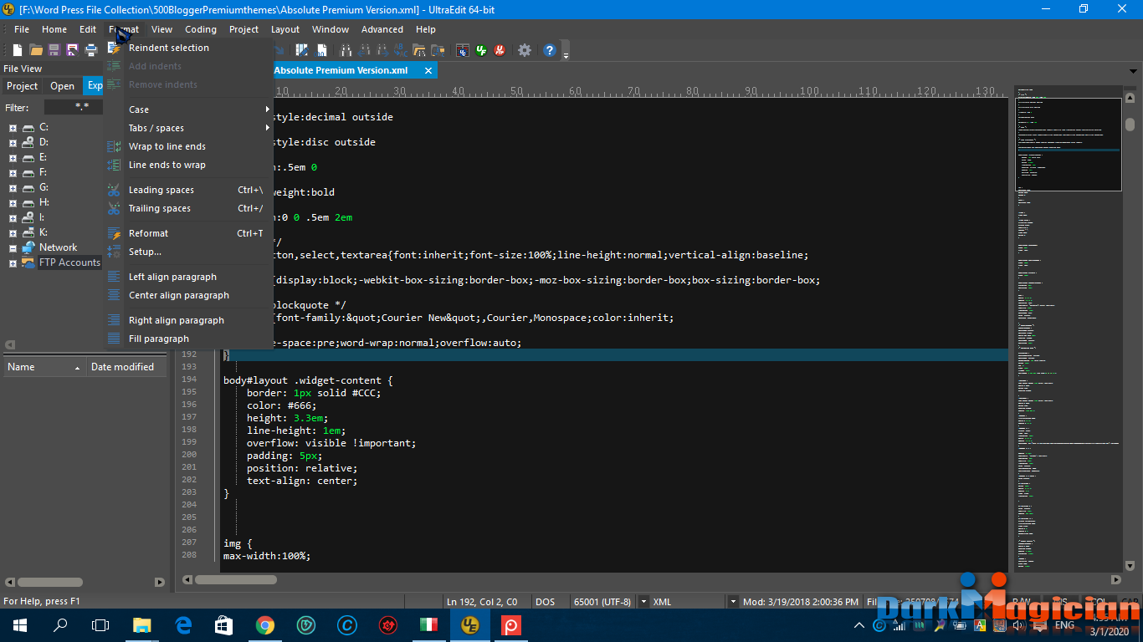1143x642 pixels.
Task: Close the Absolute Premium Version.xml tab
Action: pyautogui.click(x=428, y=71)
